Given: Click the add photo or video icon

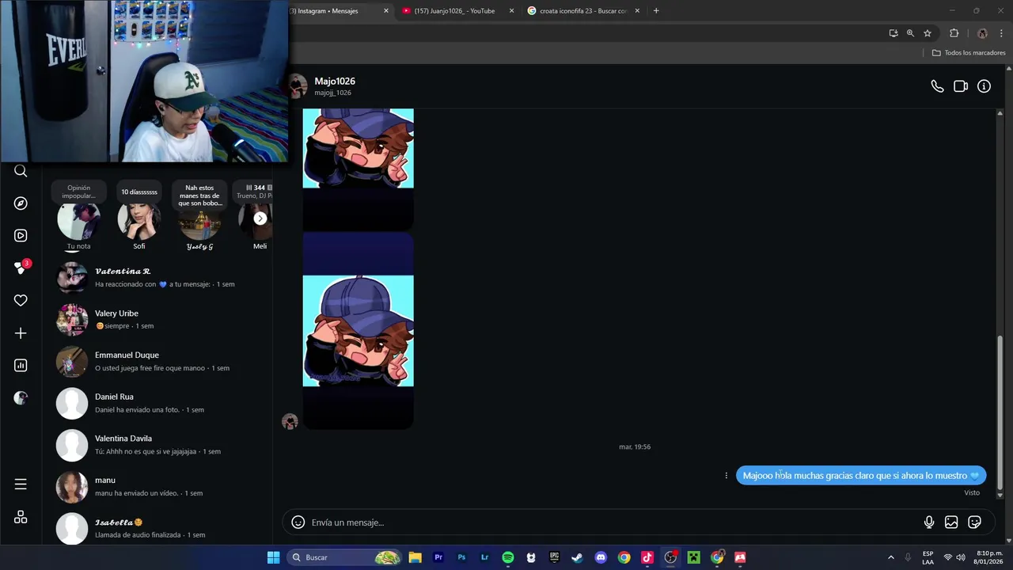Looking at the screenshot, I should pos(951,522).
